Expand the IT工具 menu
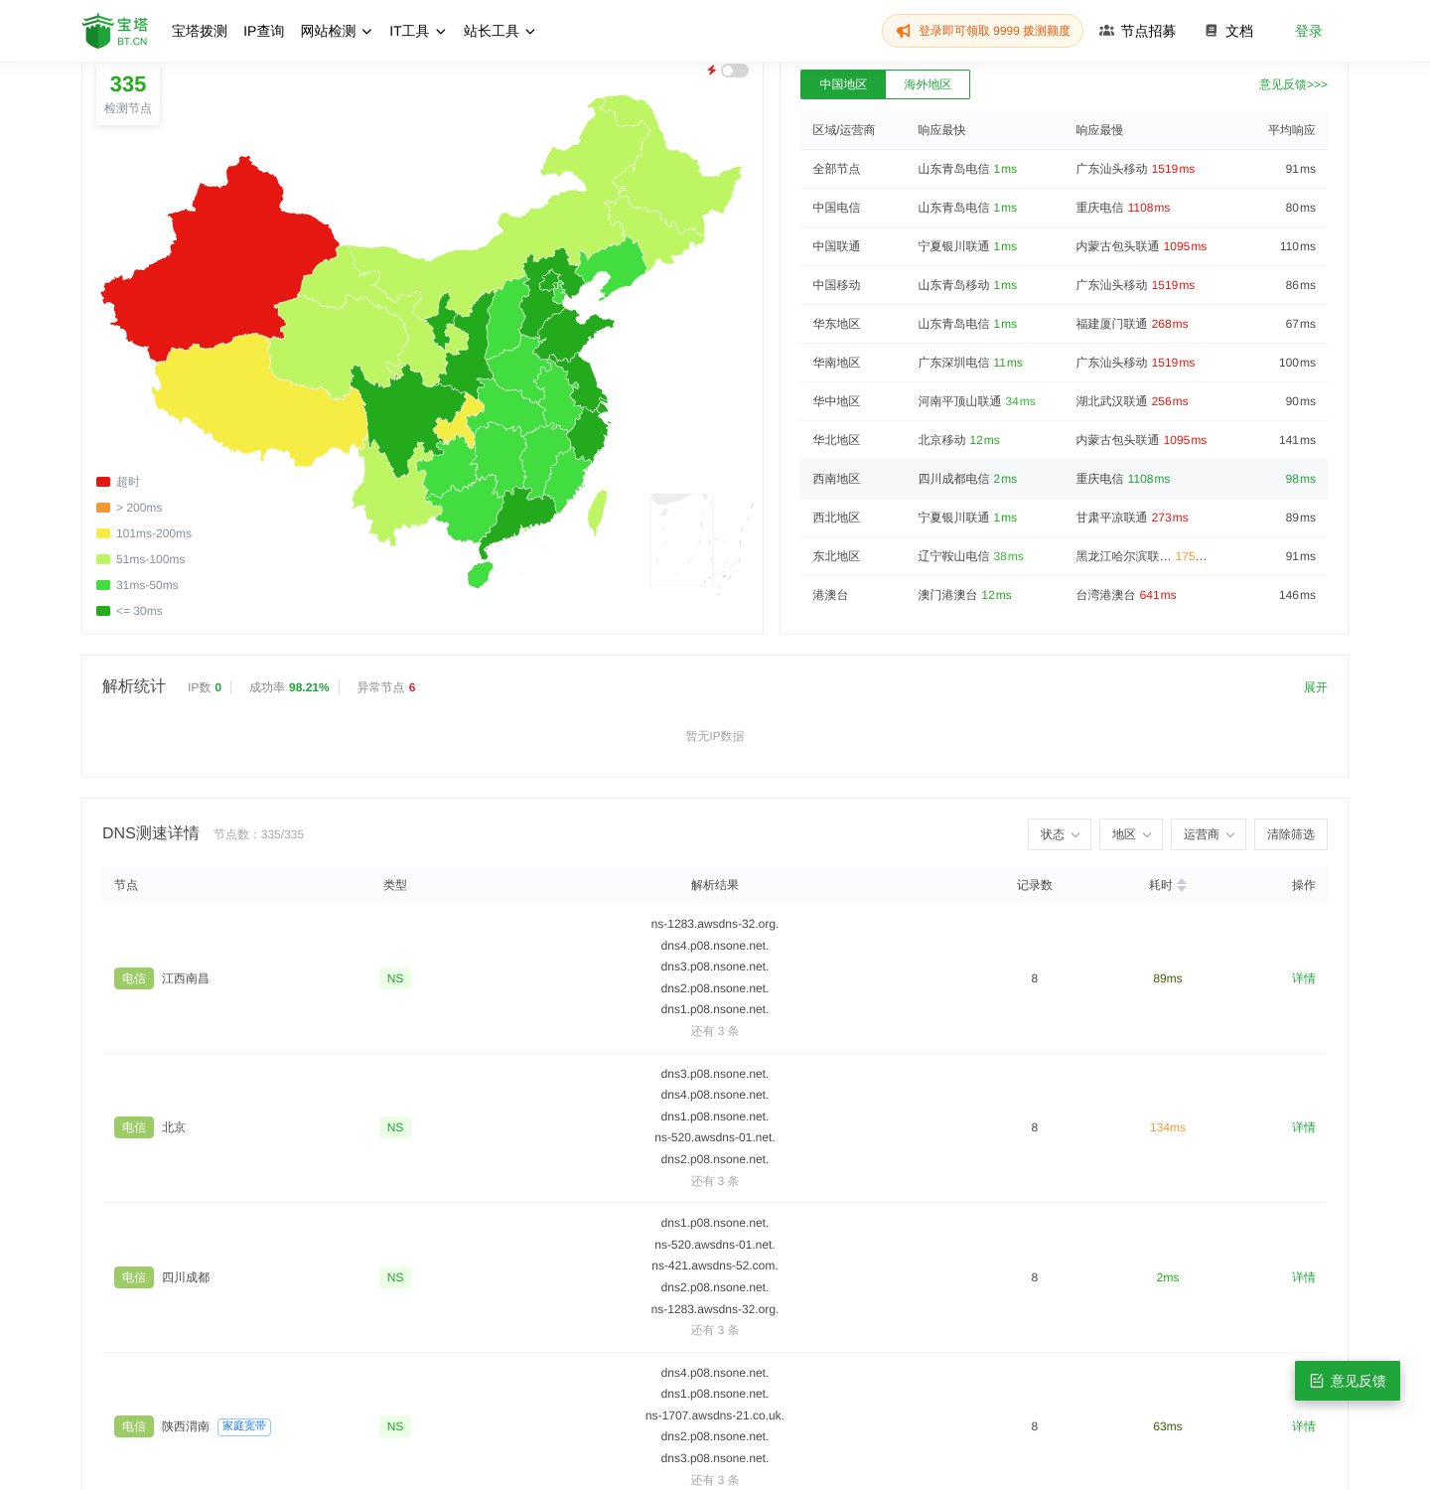1430x1490 pixels. coord(418,31)
